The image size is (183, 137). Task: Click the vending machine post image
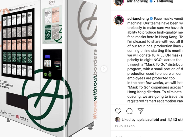55,68
